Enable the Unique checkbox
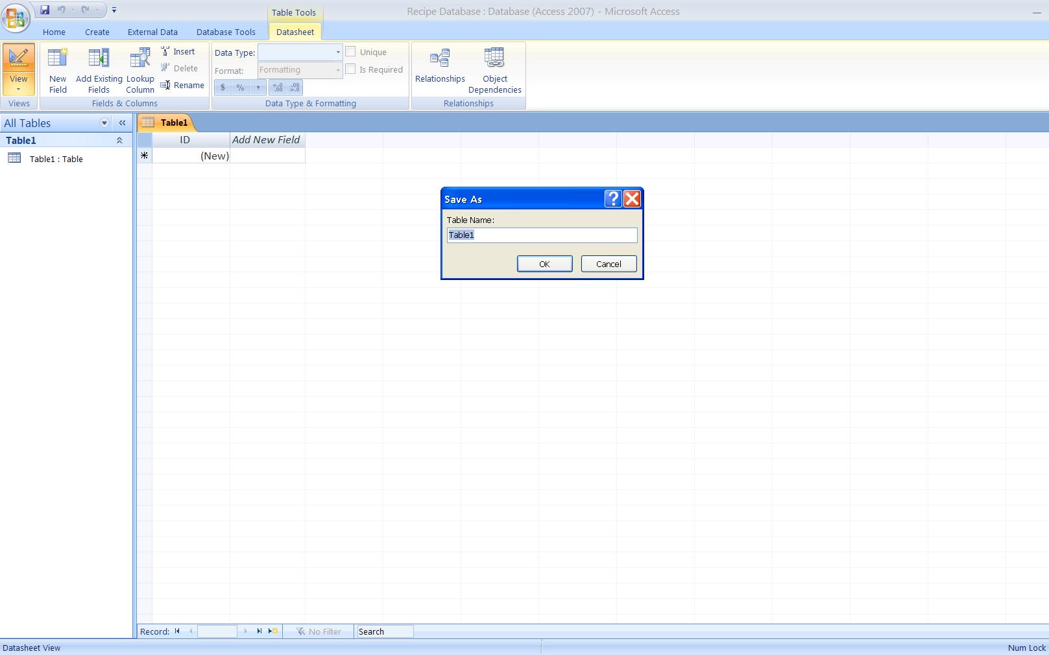This screenshot has width=1049, height=656. tap(350, 51)
